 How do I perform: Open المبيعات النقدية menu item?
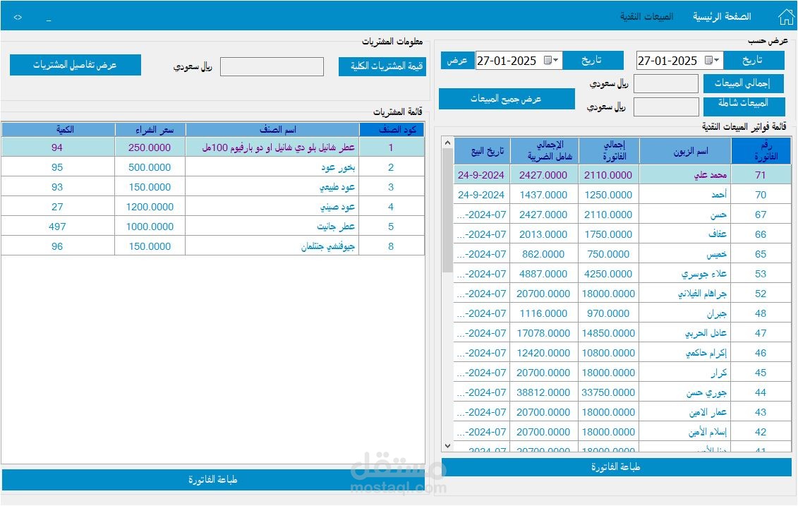point(646,17)
